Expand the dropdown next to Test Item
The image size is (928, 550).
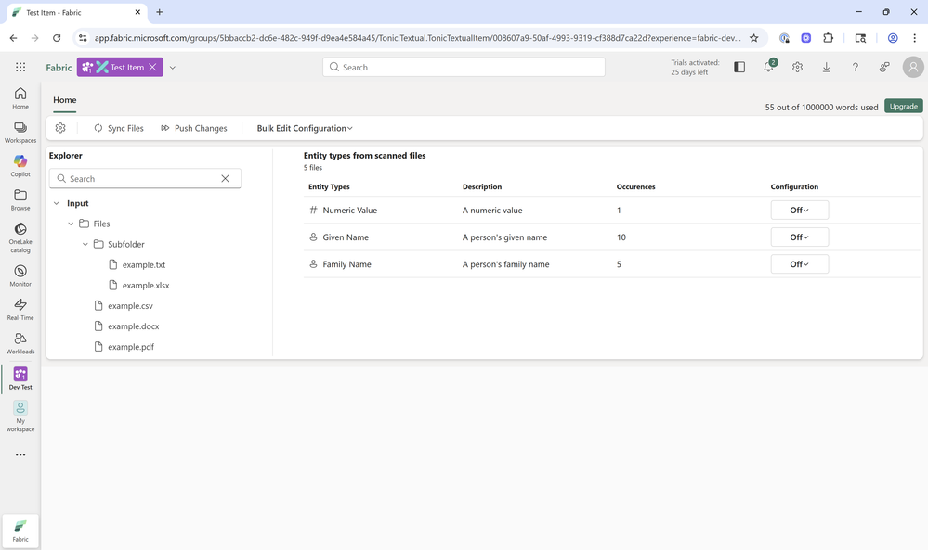pos(172,68)
